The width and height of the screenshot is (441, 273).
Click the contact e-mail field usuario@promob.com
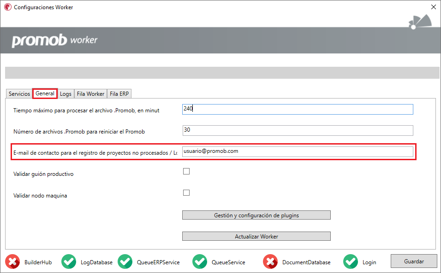(298, 151)
